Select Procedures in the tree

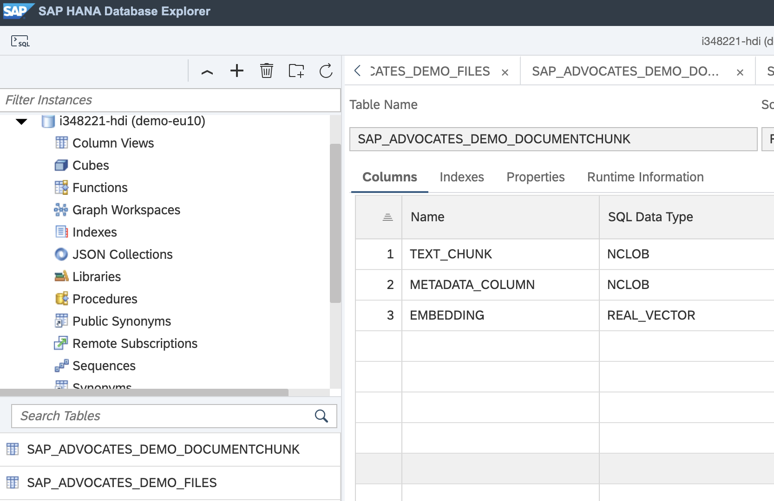[105, 299]
